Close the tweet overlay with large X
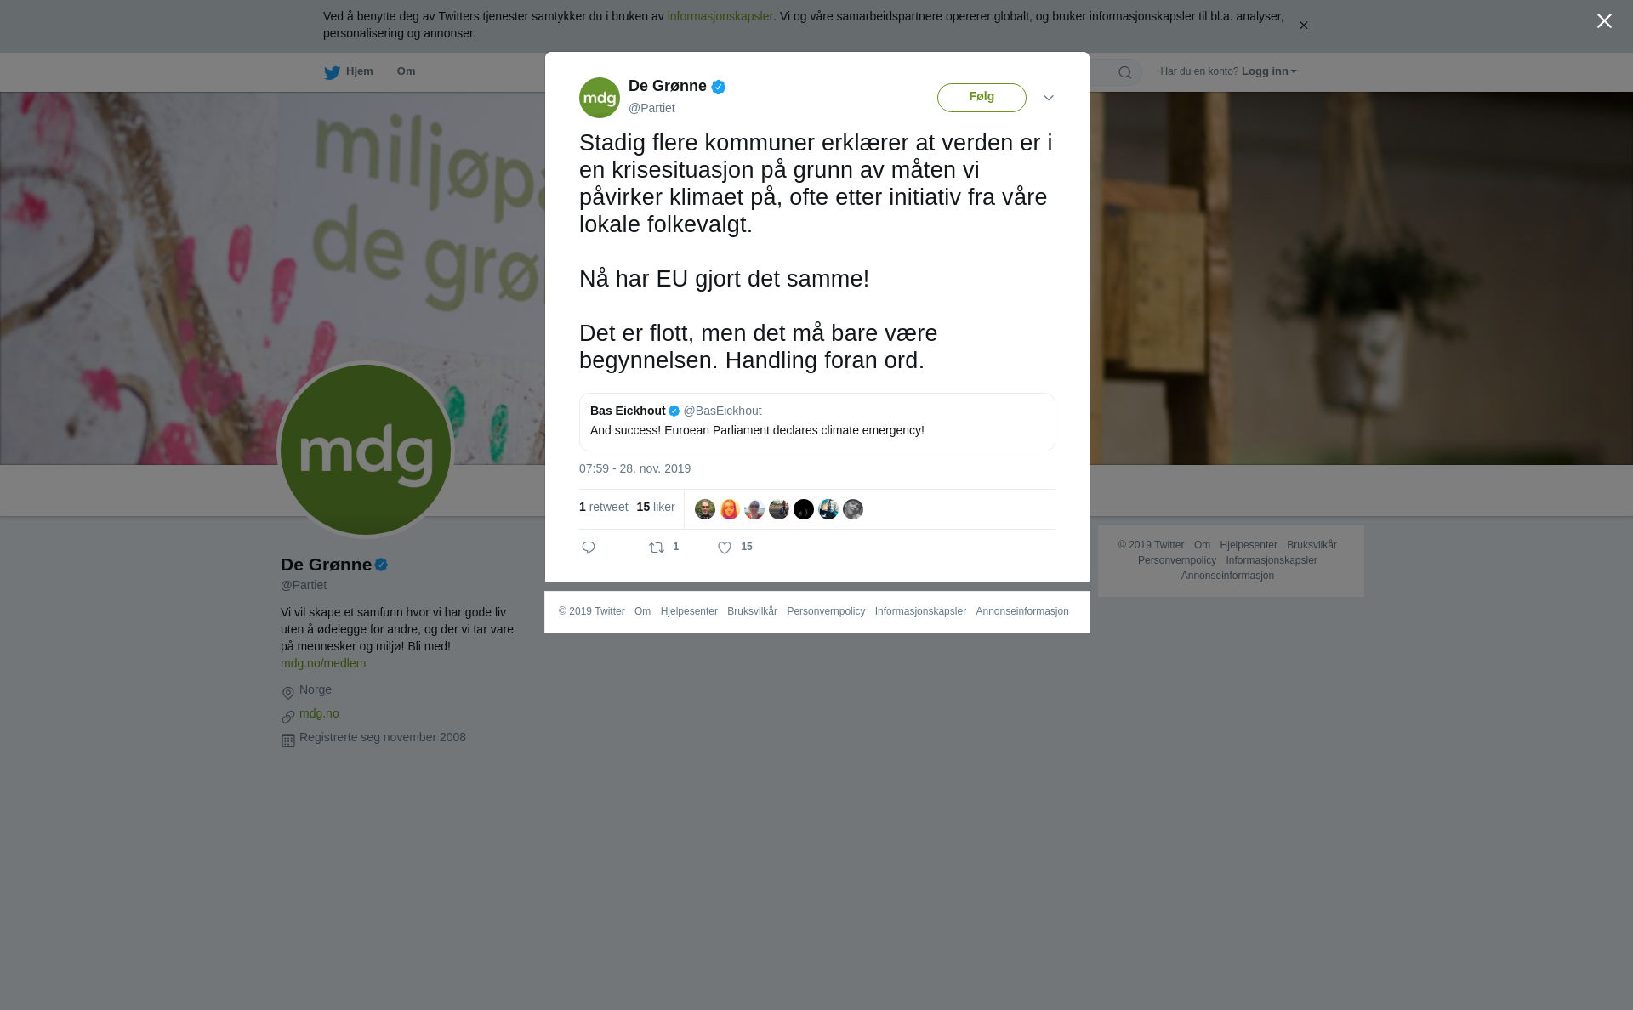The height and width of the screenshot is (1010, 1633). [1604, 21]
